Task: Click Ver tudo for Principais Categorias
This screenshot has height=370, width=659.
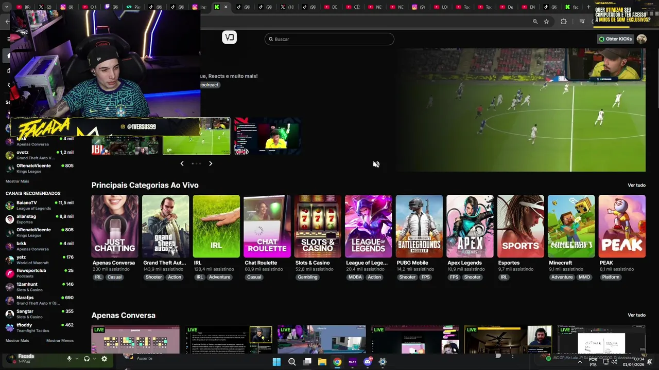Action: coord(636,185)
